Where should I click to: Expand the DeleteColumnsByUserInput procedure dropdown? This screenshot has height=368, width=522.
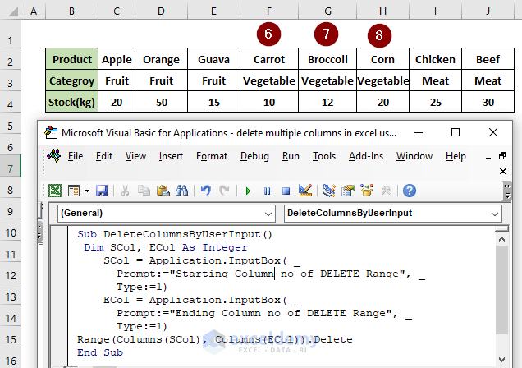pyautogui.click(x=495, y=214)
